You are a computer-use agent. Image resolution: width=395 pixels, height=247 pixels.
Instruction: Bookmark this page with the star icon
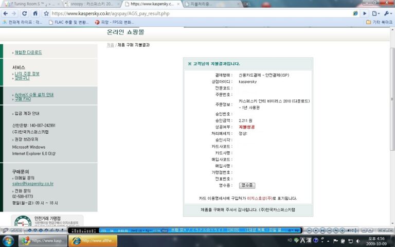click(46, 13)
